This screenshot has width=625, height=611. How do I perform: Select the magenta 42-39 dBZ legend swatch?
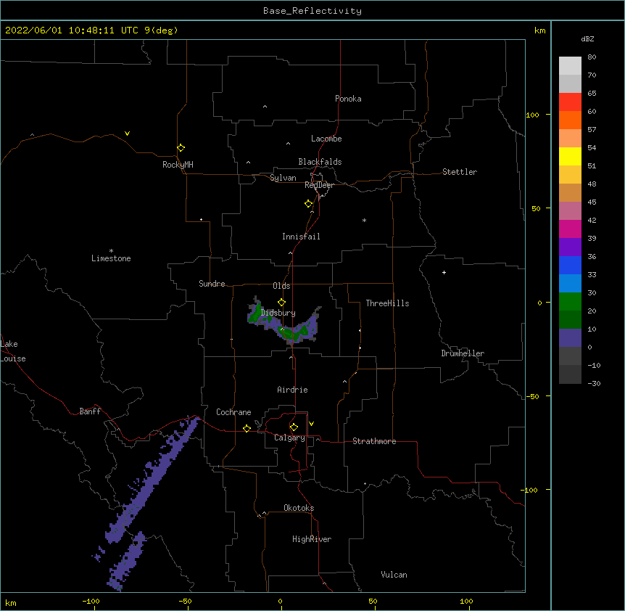click(x=570, y=229)
